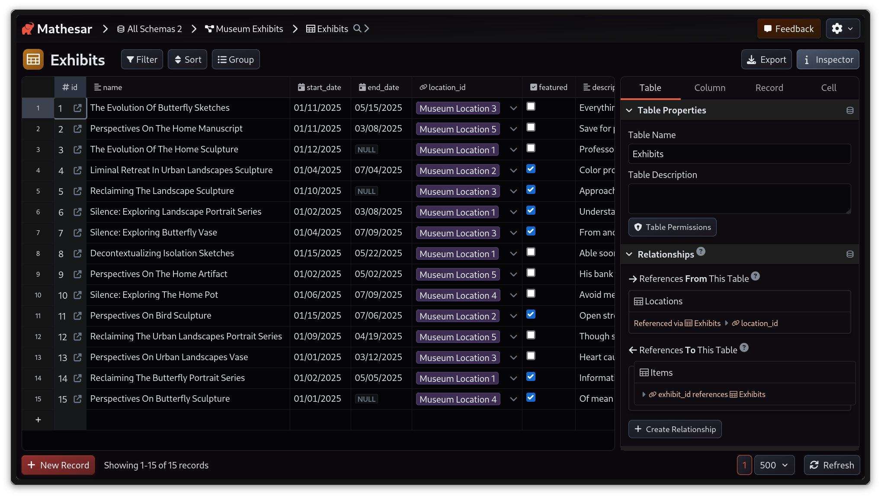Screen dimensions: 881x497
Task: Check the featured checkbox for row 1
Action: click(x=531, y=106)
